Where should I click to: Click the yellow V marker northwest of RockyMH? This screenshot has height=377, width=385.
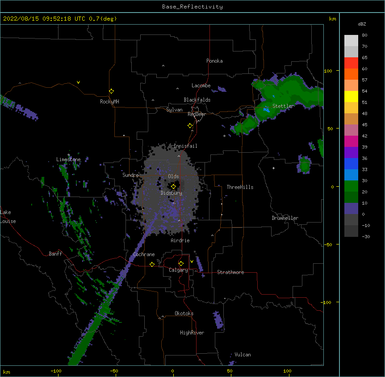coord(78,82)
